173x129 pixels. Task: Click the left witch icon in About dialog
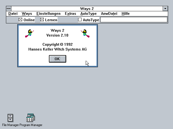coord(29,33)
